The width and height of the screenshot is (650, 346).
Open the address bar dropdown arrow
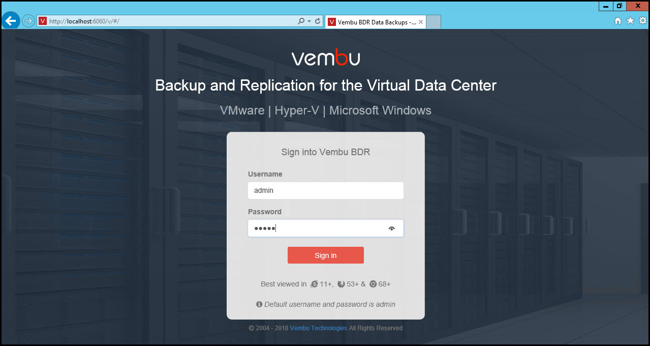click(309, 21)
